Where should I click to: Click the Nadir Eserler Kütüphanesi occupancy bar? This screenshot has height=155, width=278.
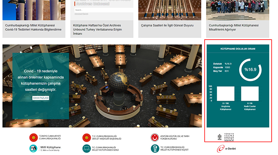point(250,94)
